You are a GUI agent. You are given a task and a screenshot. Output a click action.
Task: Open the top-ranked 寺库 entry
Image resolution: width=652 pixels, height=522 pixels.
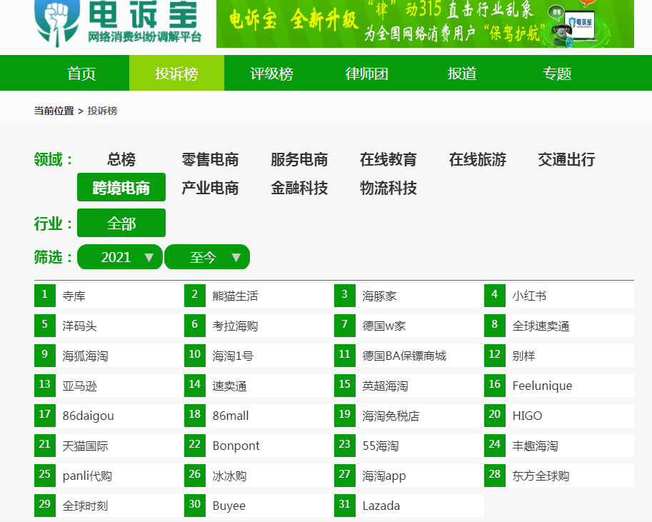click(74, 296)
